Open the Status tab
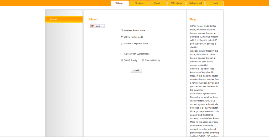 click(x=139, y=3)
